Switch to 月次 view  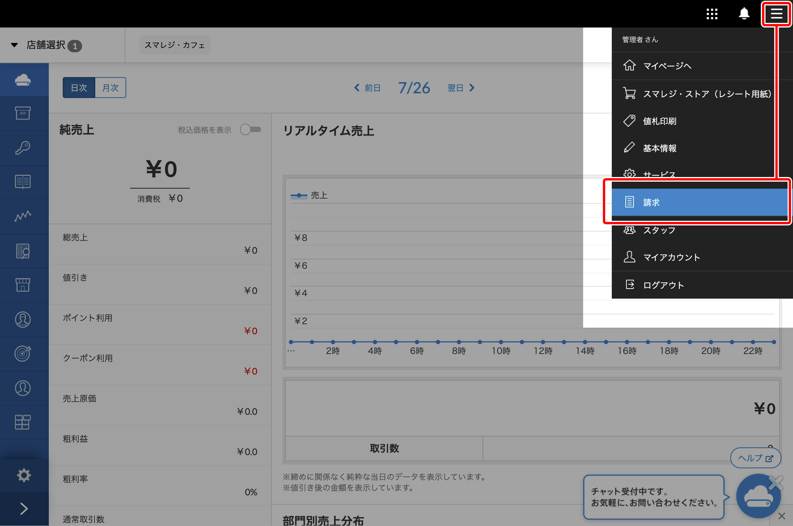point(110,88)
